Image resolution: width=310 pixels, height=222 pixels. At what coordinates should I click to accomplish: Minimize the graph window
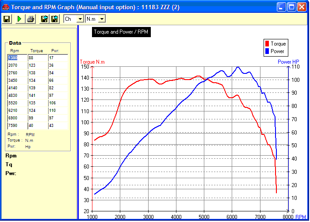[281, 7]
